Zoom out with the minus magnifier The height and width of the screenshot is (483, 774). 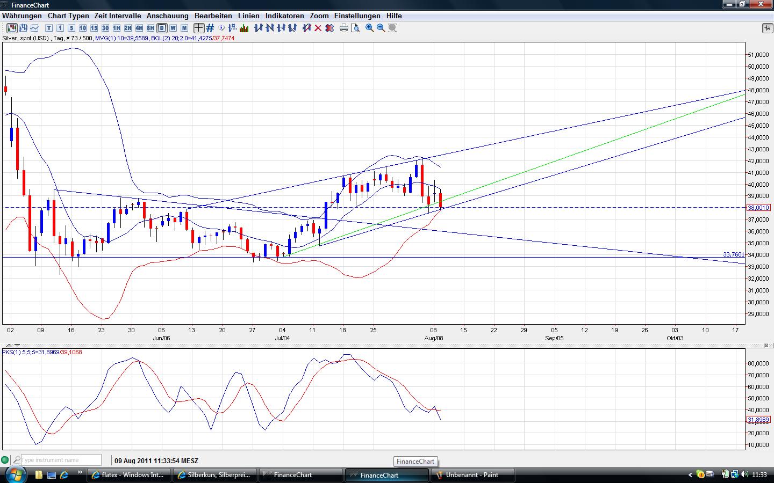coord(381,28)
